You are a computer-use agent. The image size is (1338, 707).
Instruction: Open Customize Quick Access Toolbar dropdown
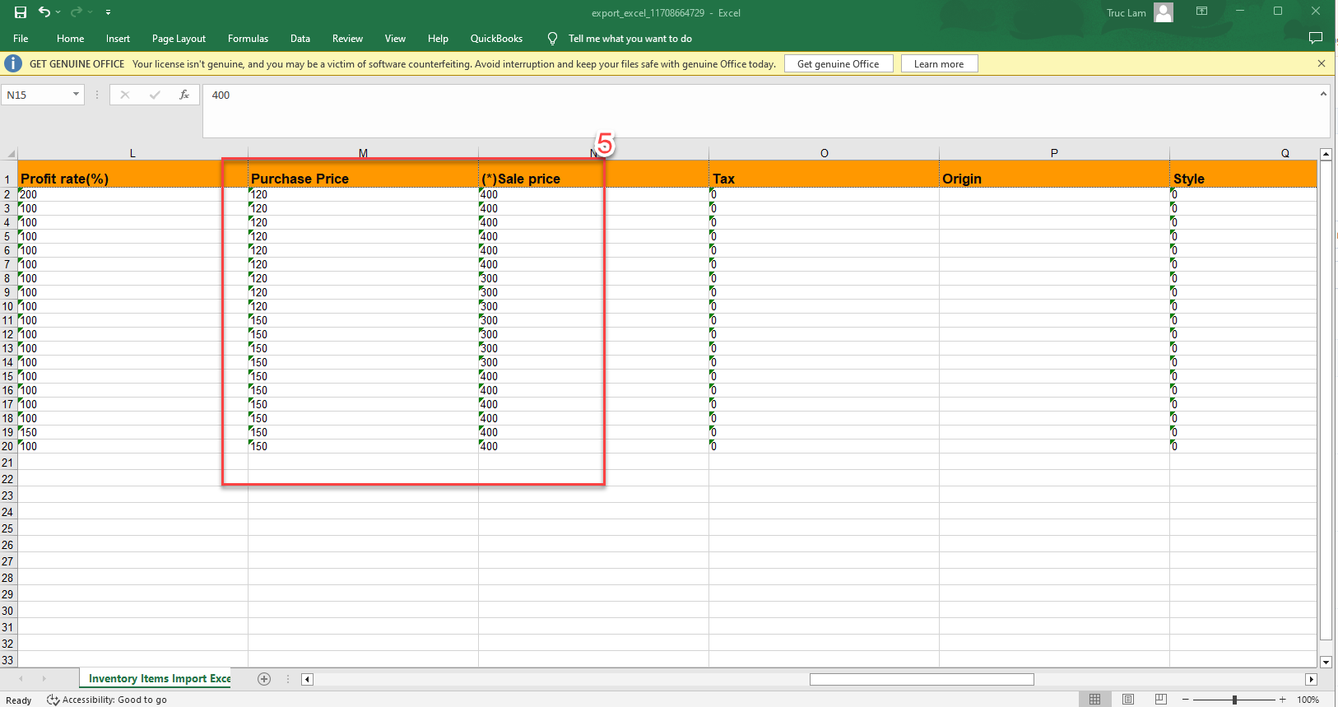(108, 12)
